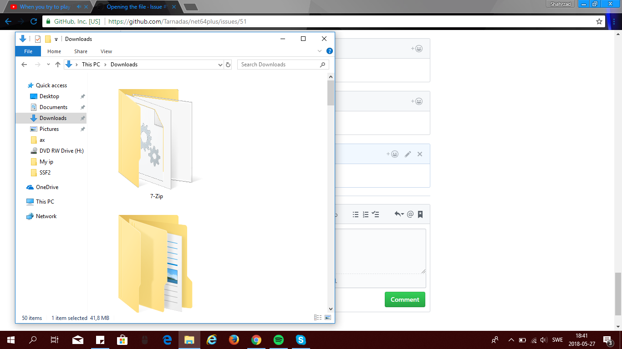This screenshot has height=349, width=622.
Task: Unpin Downloads from Quick access
Action: click(82, 118)
